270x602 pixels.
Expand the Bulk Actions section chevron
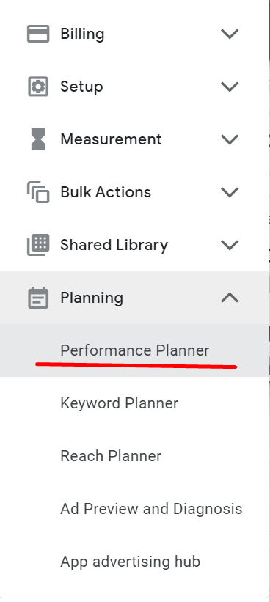pyautogui.click(x=230, y=192)
